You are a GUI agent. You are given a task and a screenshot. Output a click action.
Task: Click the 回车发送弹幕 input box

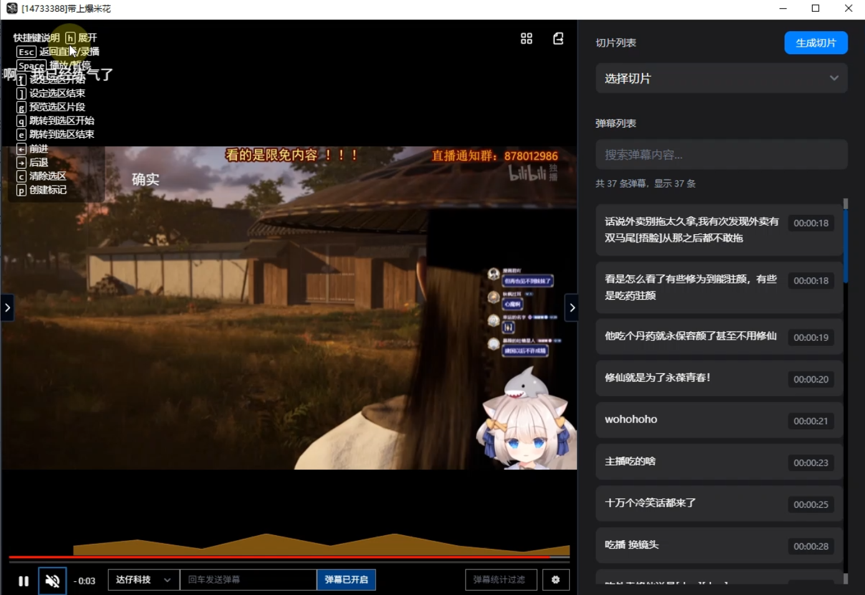tap(248, 580)
